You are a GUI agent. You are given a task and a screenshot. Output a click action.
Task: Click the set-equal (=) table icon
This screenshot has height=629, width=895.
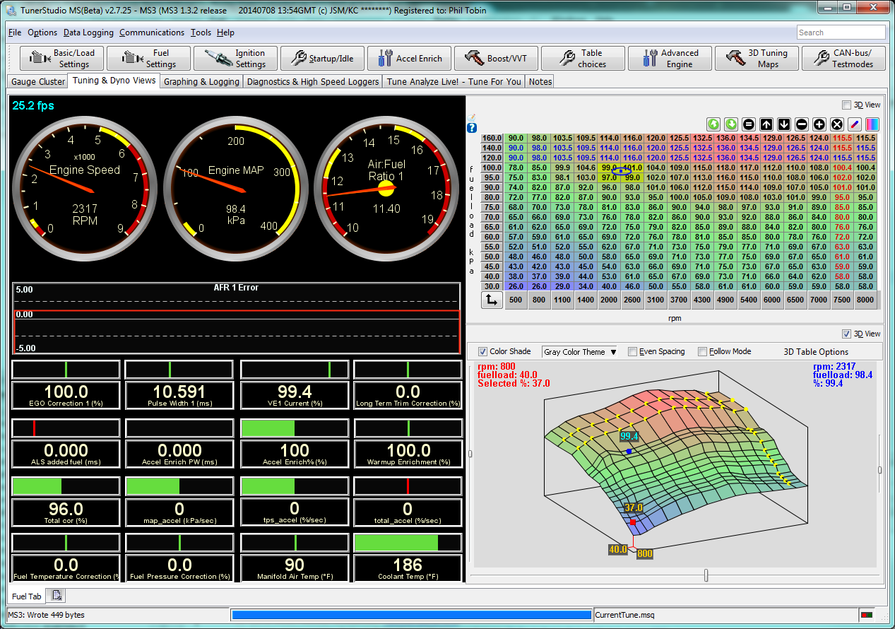tap(749, 124)
